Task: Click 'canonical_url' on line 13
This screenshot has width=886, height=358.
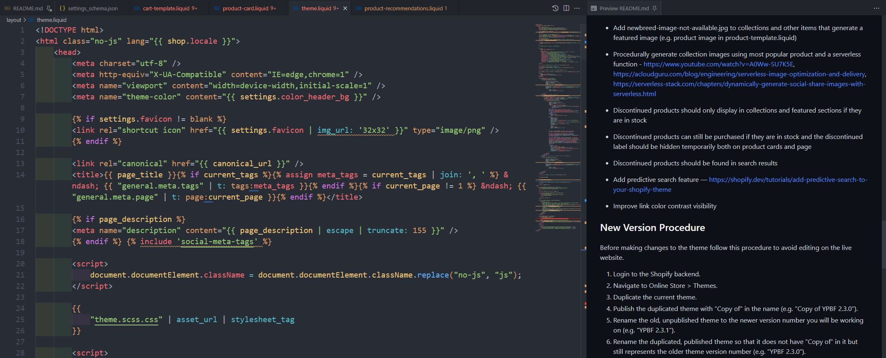Action: pyautogui.click(x=242, y=164)
